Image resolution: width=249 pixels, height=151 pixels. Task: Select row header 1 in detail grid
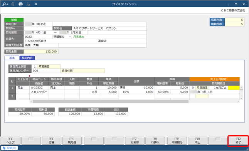[12, 90]
